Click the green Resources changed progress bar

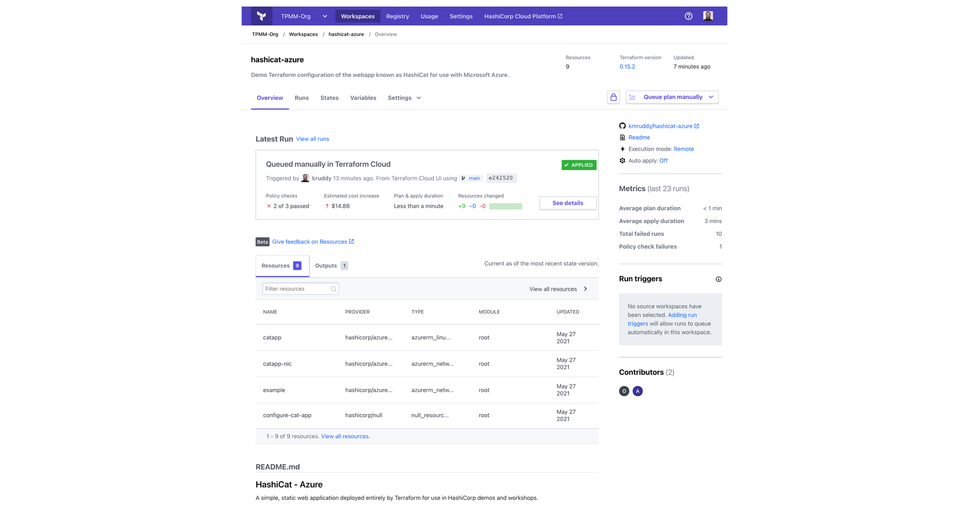(506, 206)
